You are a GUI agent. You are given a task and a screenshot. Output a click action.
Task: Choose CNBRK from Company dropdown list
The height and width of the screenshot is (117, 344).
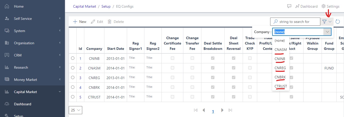280,77
